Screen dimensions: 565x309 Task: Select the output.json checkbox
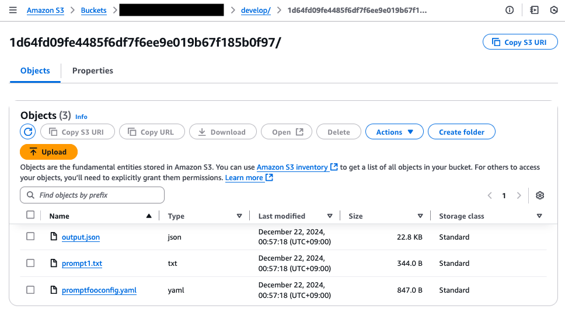pos(30,236)
